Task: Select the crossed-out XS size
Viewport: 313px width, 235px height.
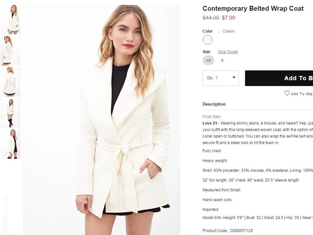Action: pos(208,60)
